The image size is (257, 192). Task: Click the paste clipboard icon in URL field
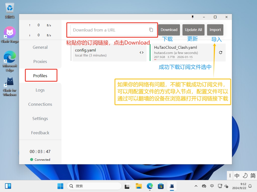click(x=151, y=30)
